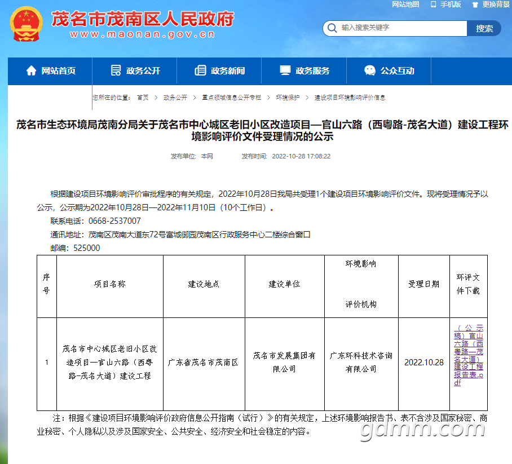Click cell 广东环科技术咨询有限公司
The width and height of the screenshot is (512, 464).
(x=361, y=363)
